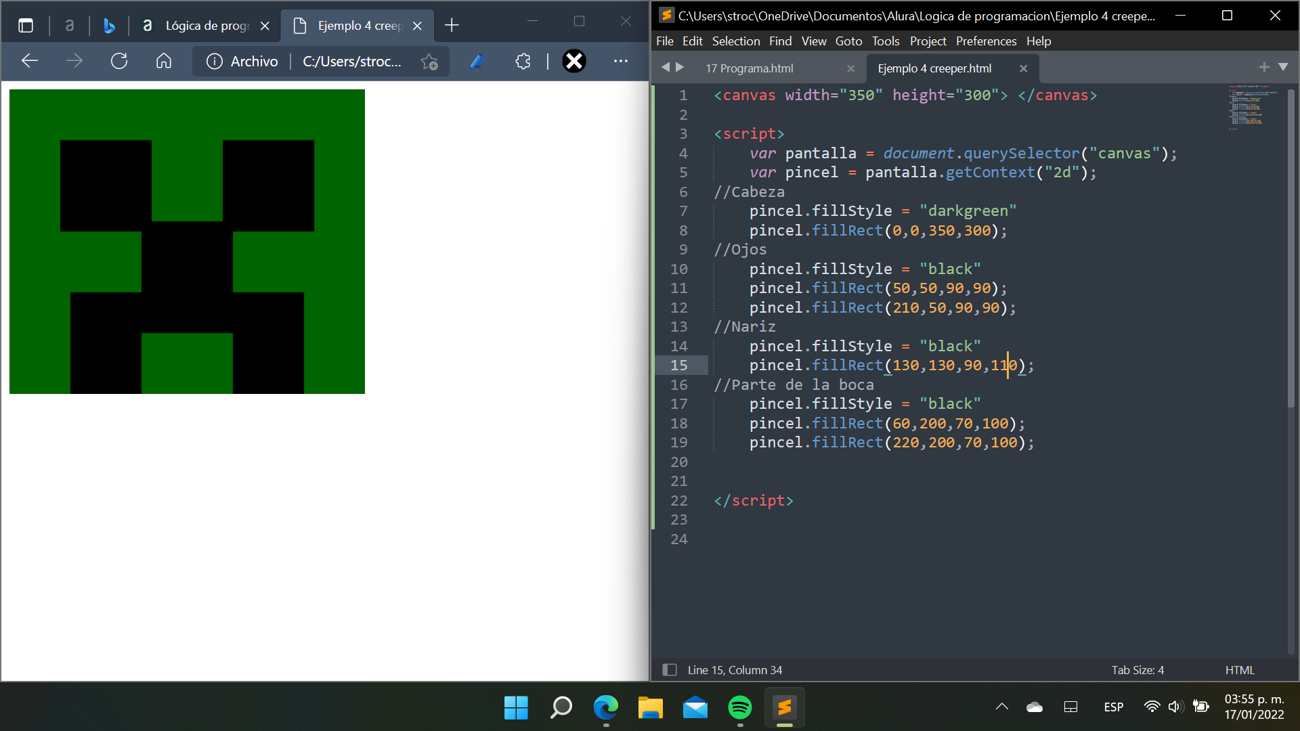The image size is (1300, 731).
Task: Go to the Edge home page
Action: (164, 61)
